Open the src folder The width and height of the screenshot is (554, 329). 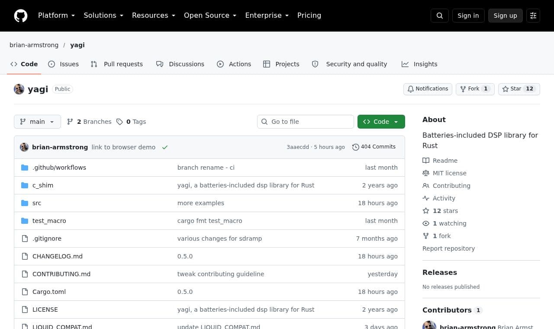[x=37, y=203]
